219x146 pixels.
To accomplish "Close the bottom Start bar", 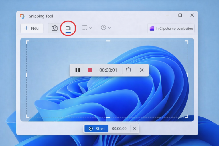I will tap(134, 129).
